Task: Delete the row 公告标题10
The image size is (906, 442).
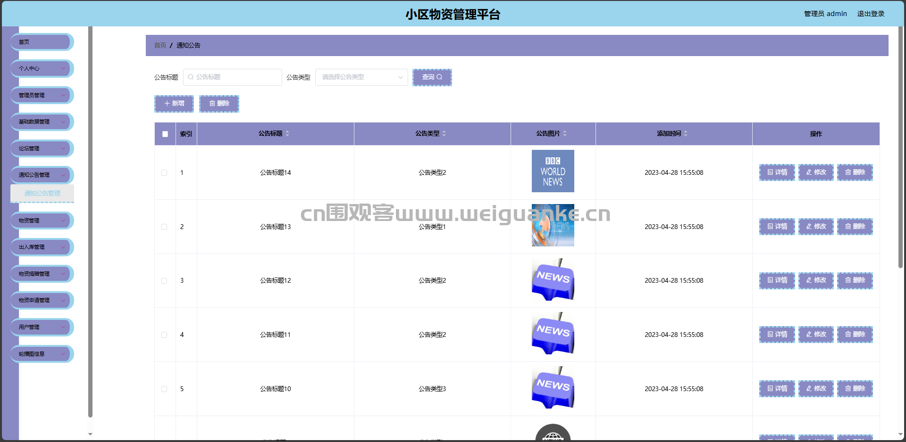Action: pyautogui.click(x=855, y=389)
